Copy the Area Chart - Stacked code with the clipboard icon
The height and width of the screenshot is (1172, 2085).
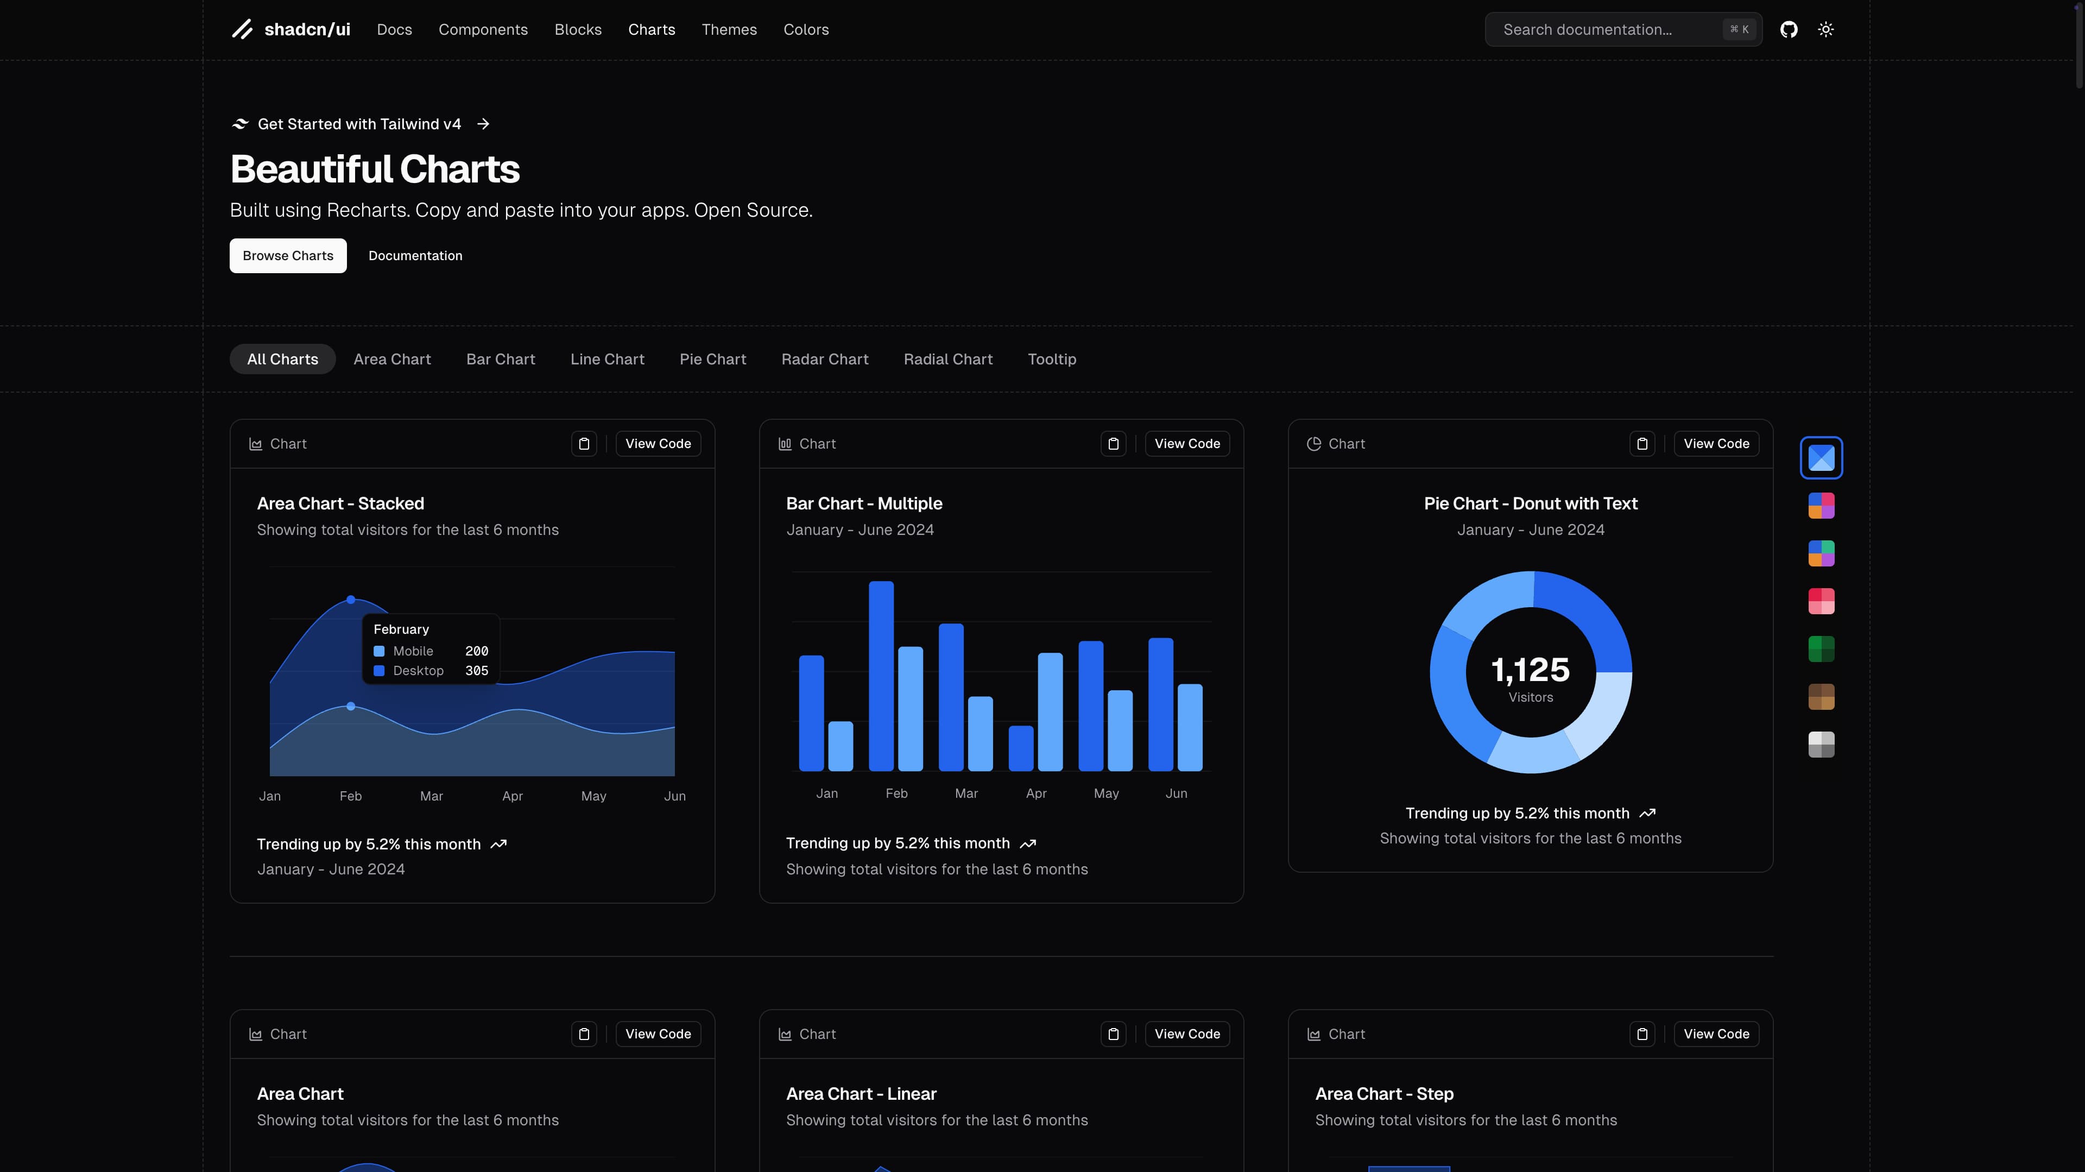tap(584, 444)
